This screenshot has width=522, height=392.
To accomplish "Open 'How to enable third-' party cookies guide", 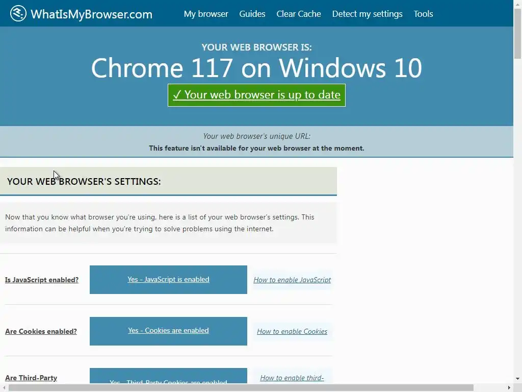I will [x=292, y=378].
